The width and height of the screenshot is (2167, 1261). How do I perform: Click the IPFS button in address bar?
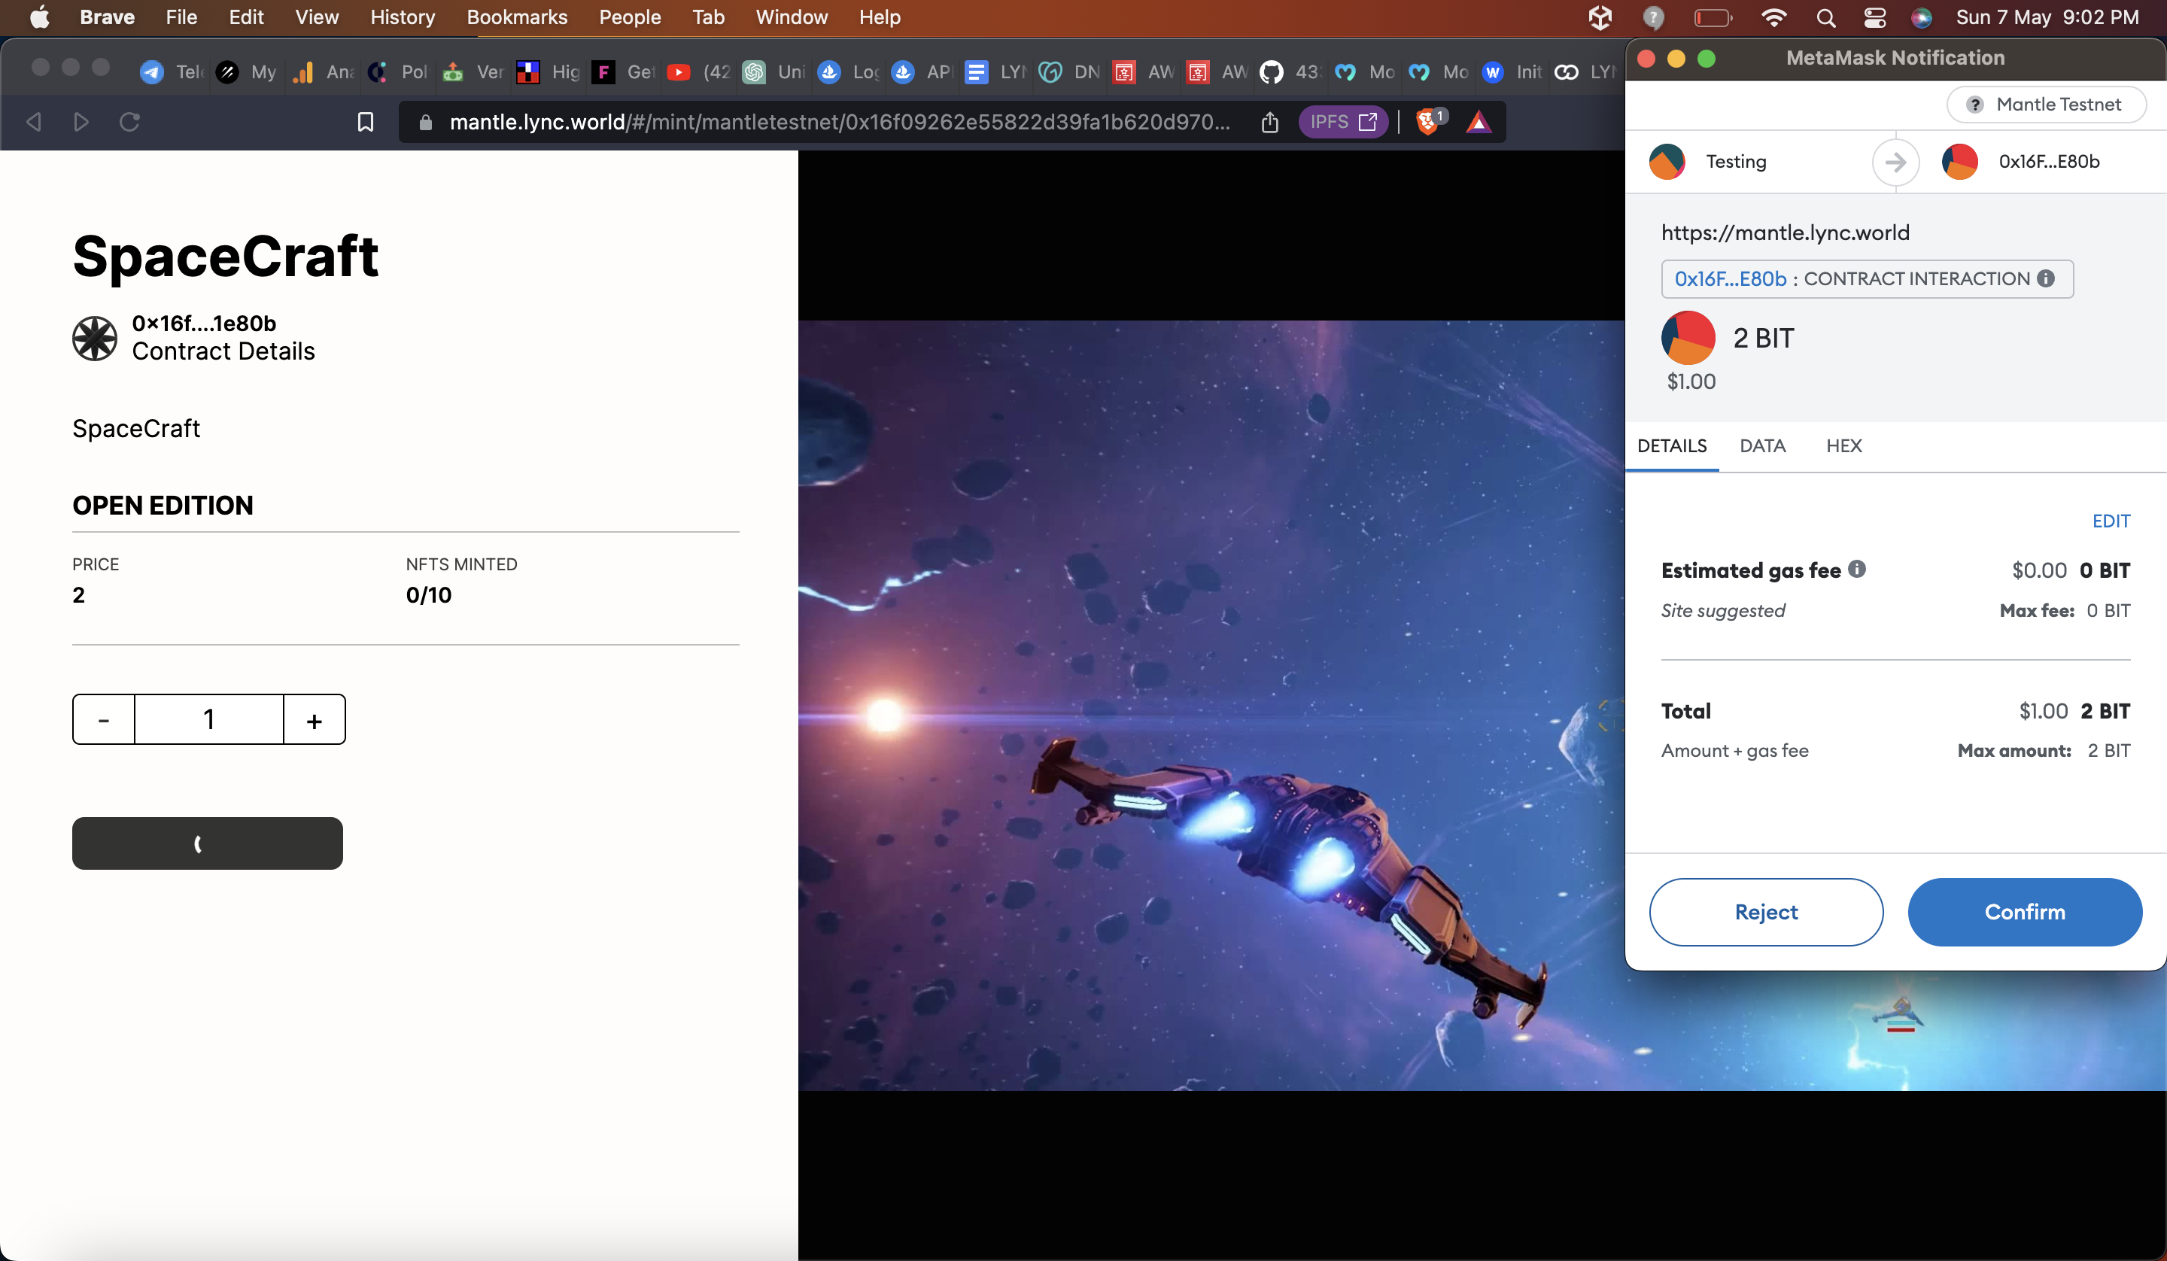pos(1342,122)
